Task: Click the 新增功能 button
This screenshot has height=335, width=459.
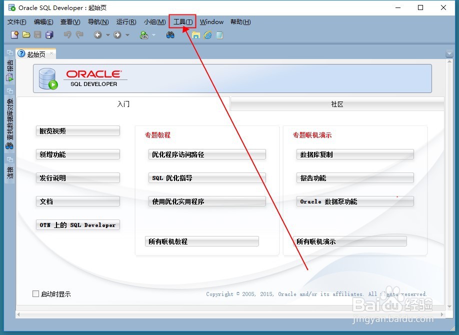Action: 78,154
